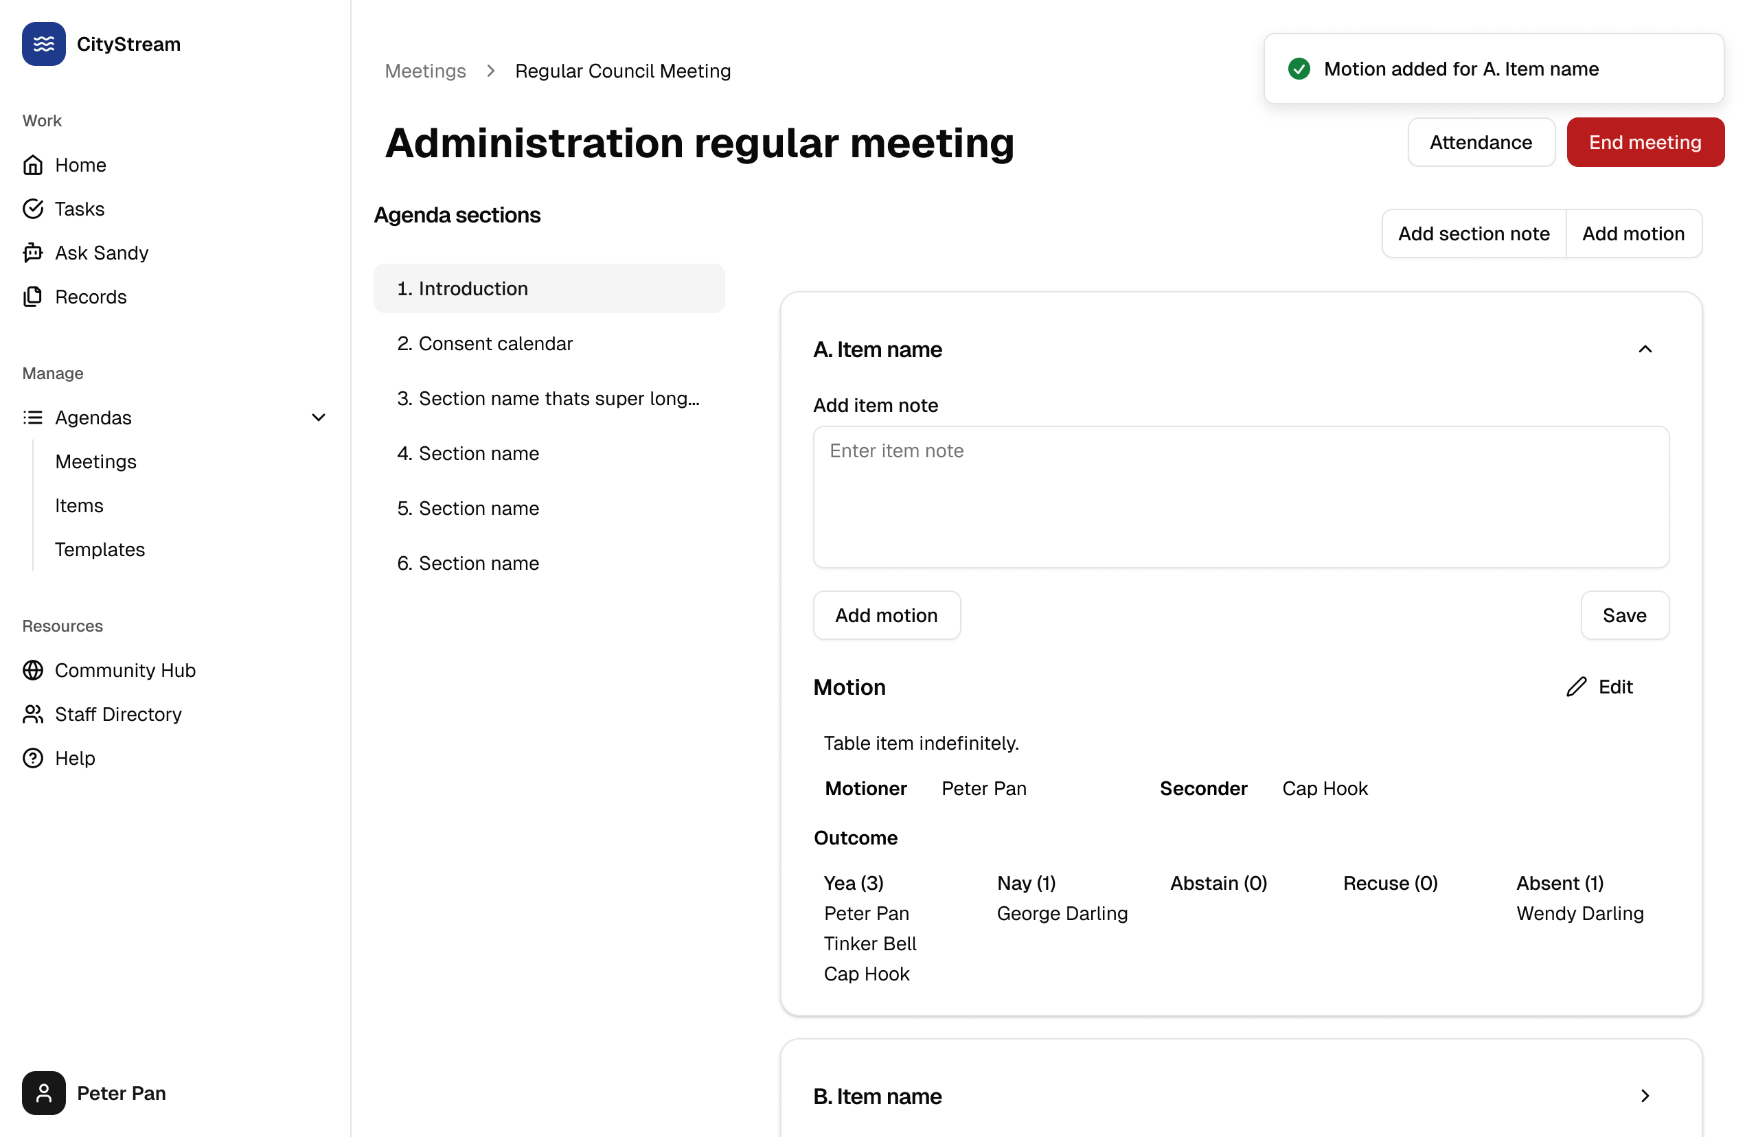Click the Ask Sandy robot icon
This screenshot has height=1137, width=1758.
point(32,253)
